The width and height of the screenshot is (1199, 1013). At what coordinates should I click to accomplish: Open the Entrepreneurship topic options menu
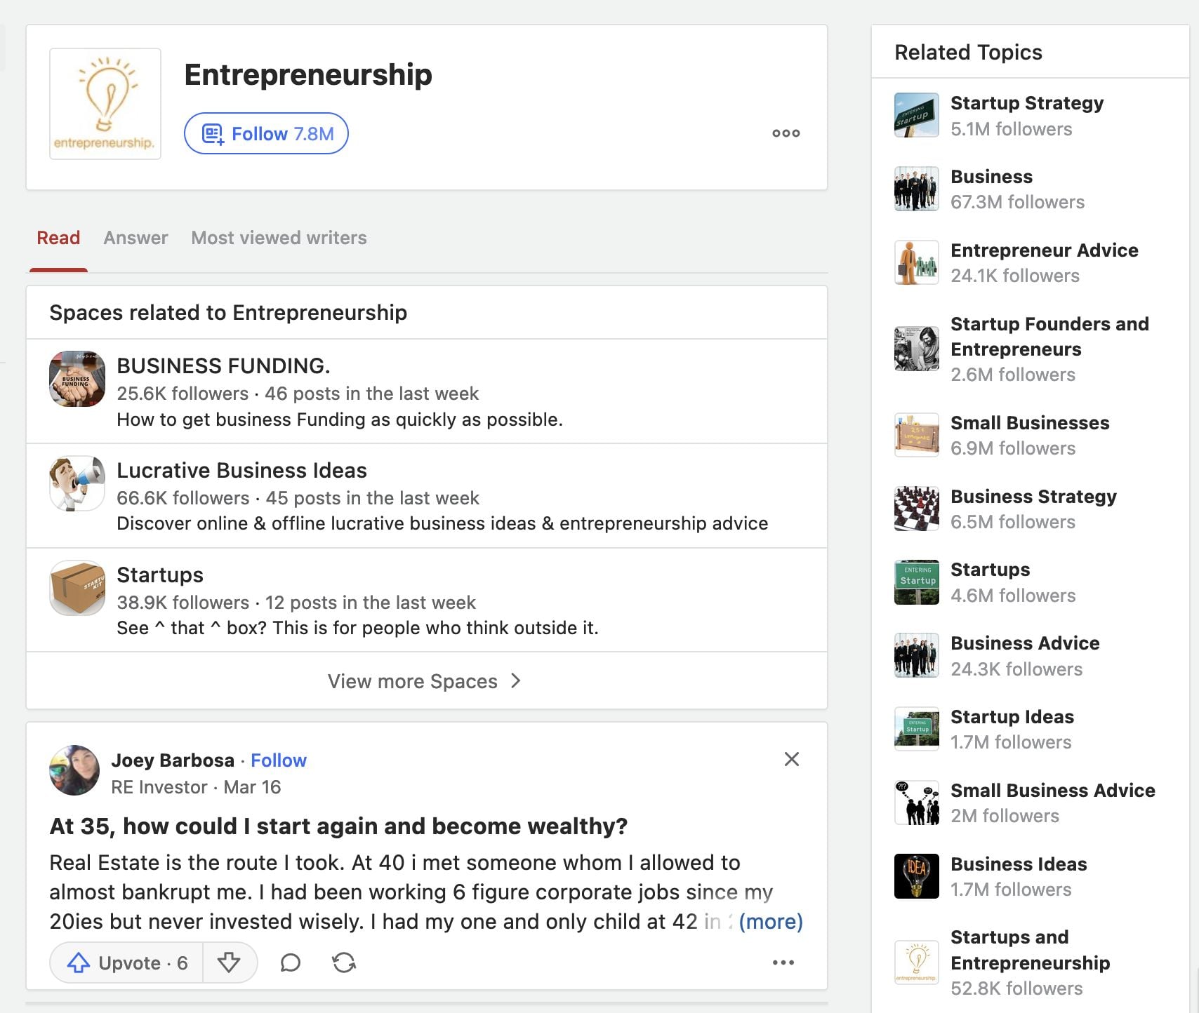(x=785, y=133)
